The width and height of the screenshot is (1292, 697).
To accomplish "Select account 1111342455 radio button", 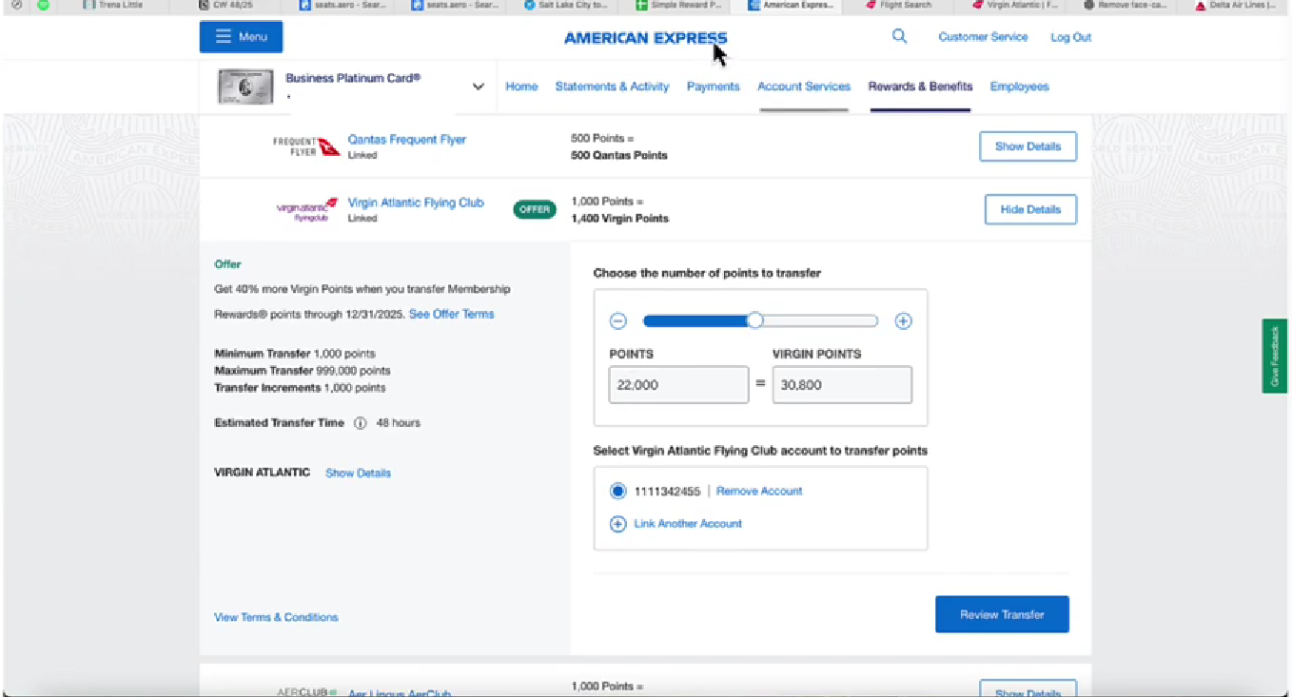I will [617, 492].
